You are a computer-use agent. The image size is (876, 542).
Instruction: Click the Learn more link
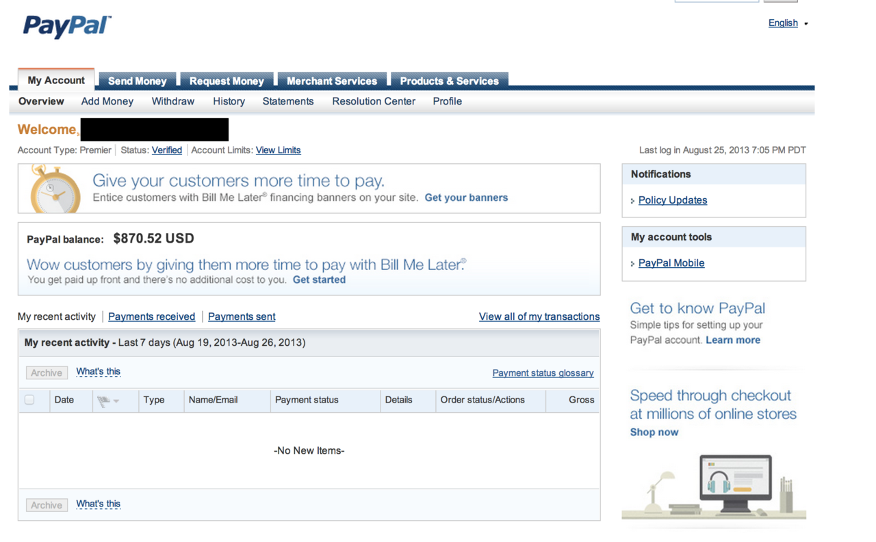(x=733, y=340)
